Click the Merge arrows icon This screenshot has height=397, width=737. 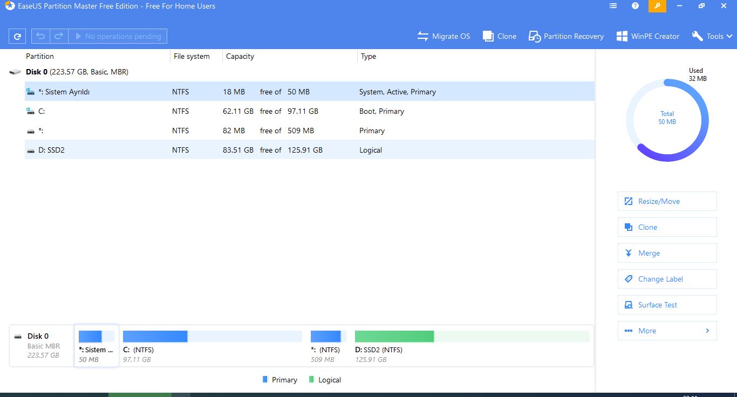tap(628, 253)
